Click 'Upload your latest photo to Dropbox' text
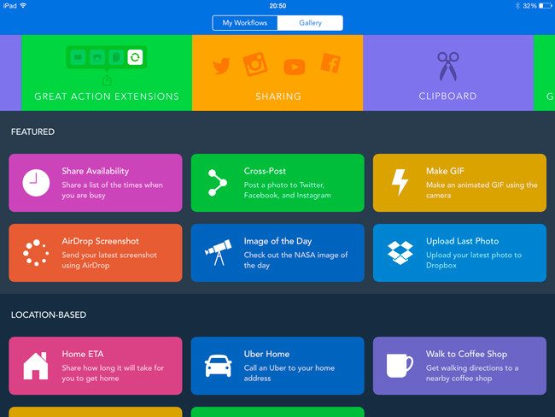The height and width of the screenshot is (417, 555). [474, 261]
